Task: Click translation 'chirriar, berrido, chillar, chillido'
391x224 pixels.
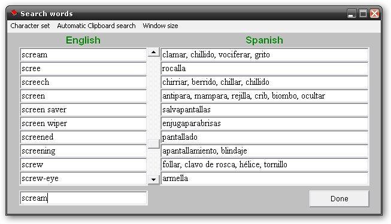Action: 264,82
